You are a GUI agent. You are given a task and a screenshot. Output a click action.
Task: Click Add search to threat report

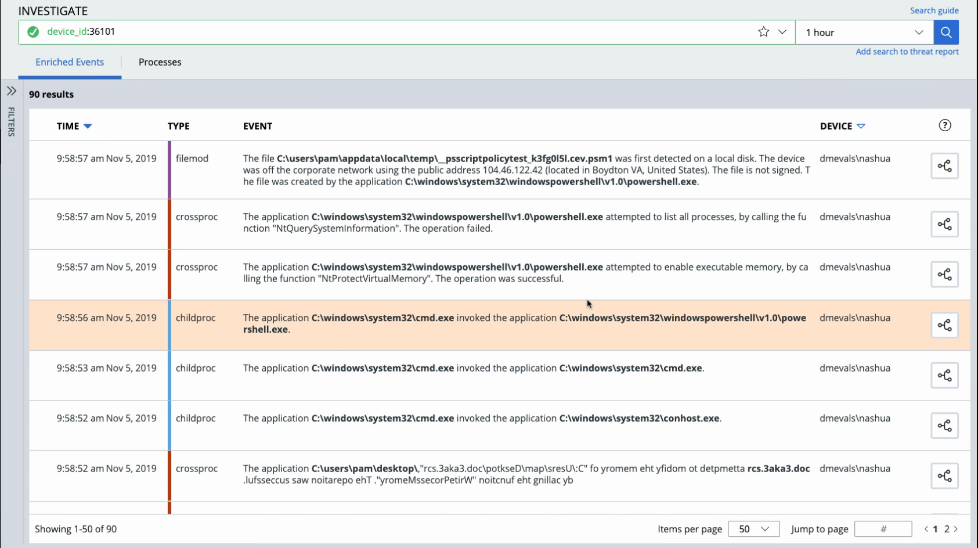point(907,52)
